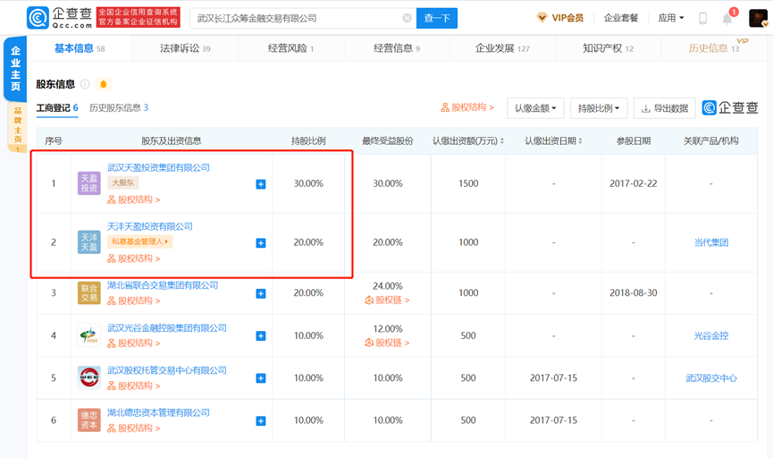The height and width of the screenshot is (458, 773).
Task: Expand the 湖北省联合交易集团 row plus icon
Action: point(261,293)
